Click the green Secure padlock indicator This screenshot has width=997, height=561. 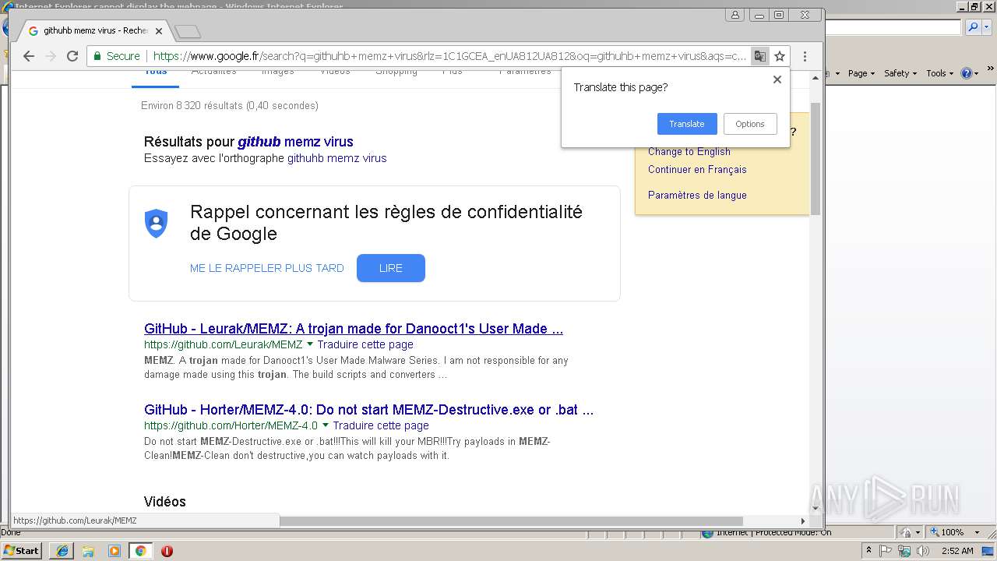click(117, 56)
